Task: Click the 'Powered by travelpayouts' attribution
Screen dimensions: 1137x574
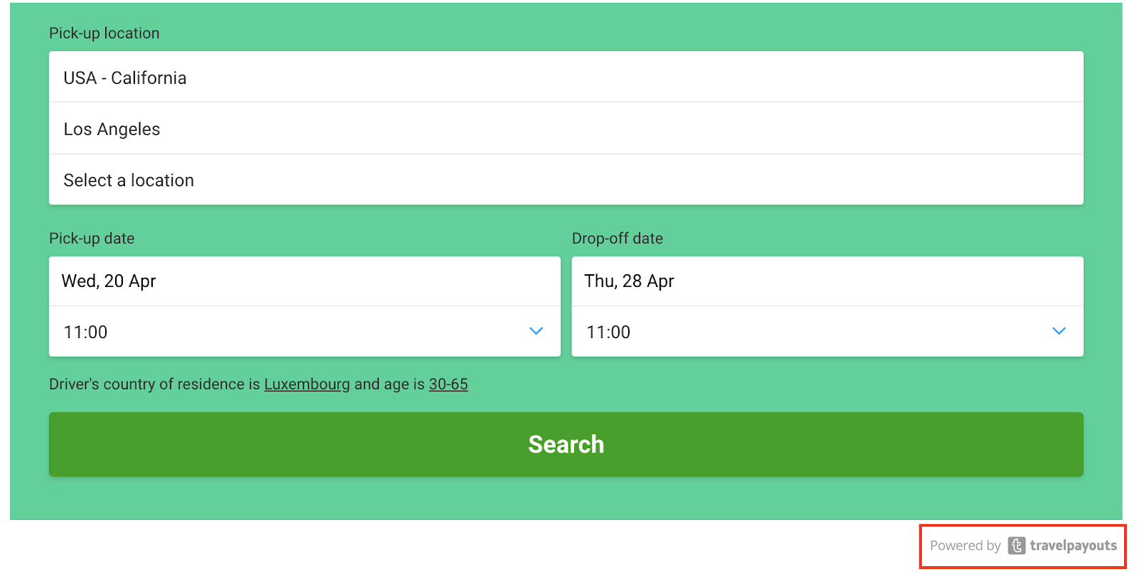Action: click(1021, 546)
